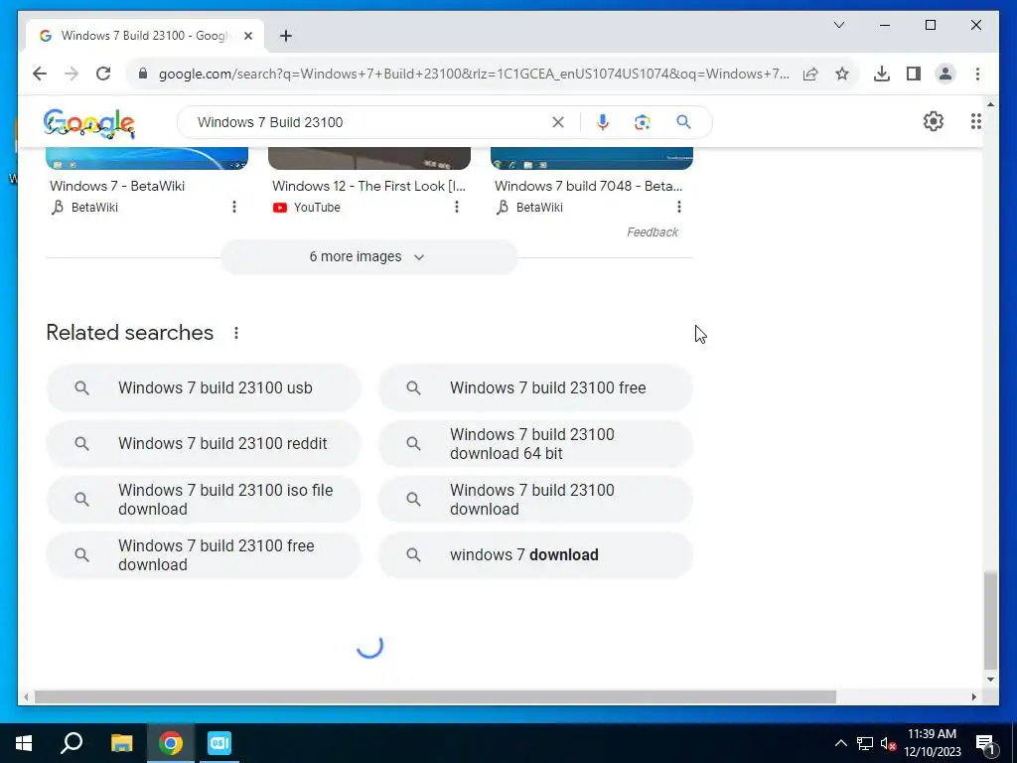Open the Chrome profile avatar

[x=945, y=74]
